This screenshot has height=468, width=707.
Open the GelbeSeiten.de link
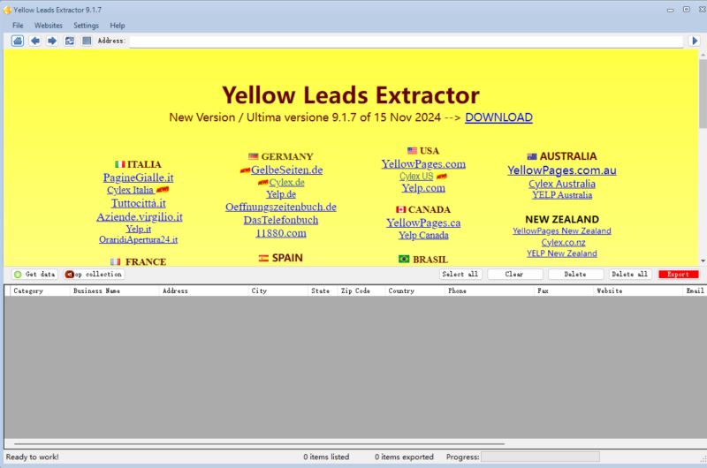[x=286, y=170]
